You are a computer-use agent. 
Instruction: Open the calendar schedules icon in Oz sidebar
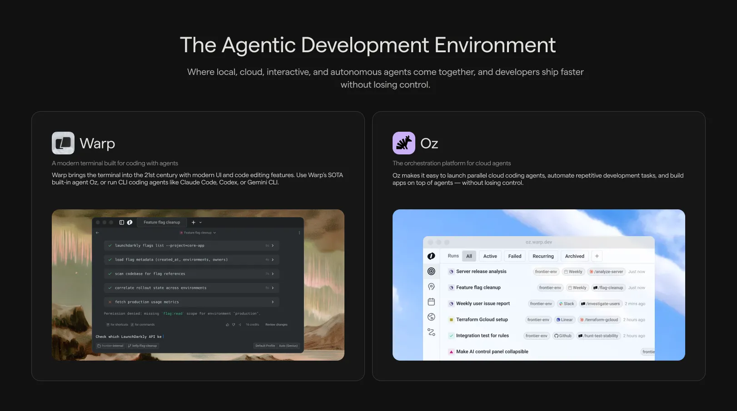click(431, 302)
